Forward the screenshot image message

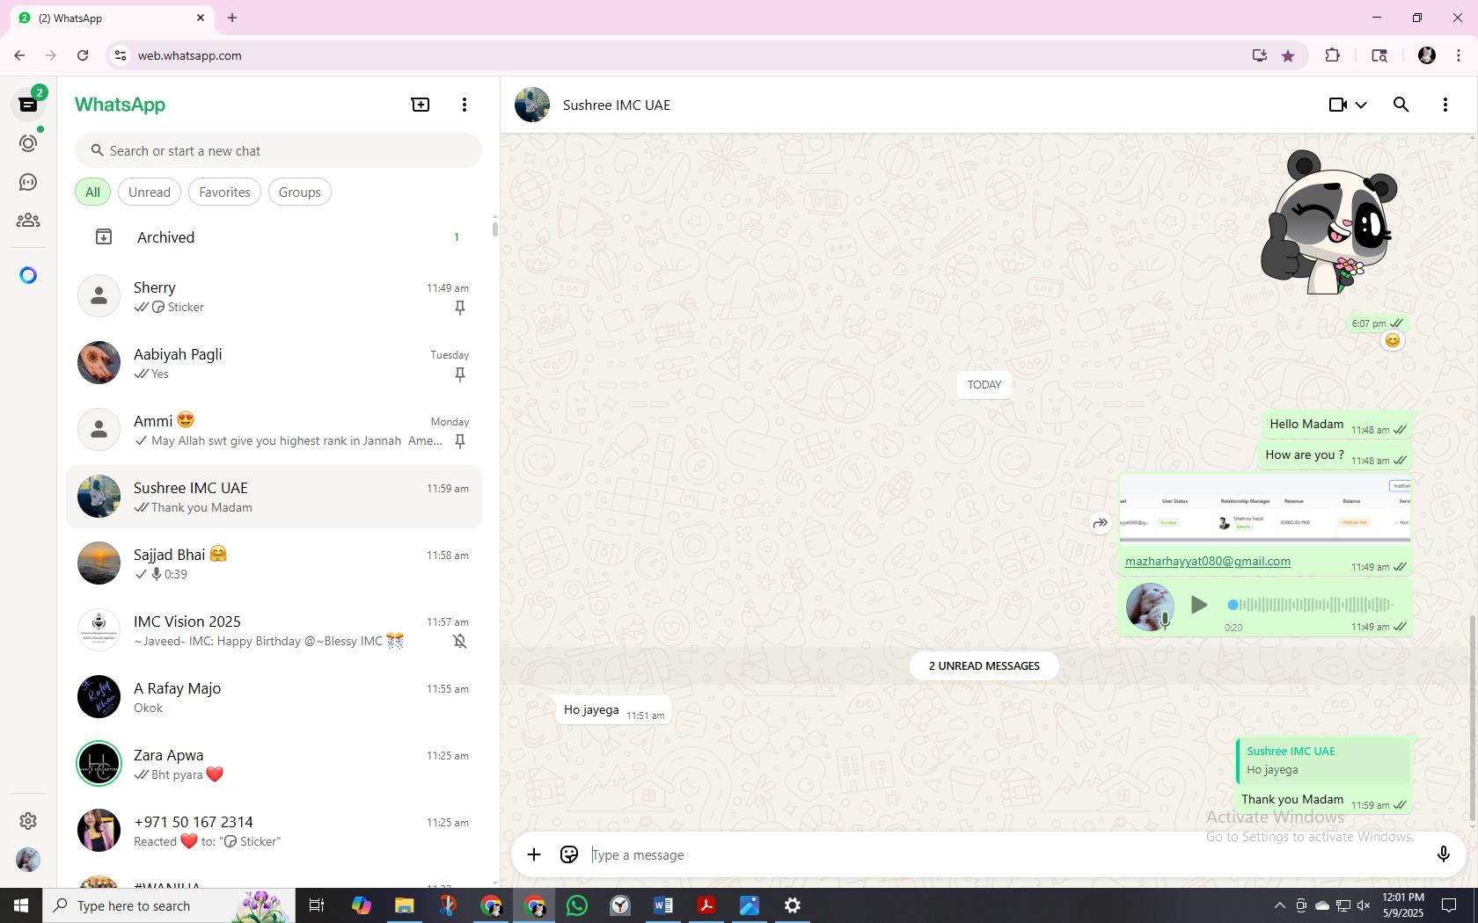(1100, 523)
